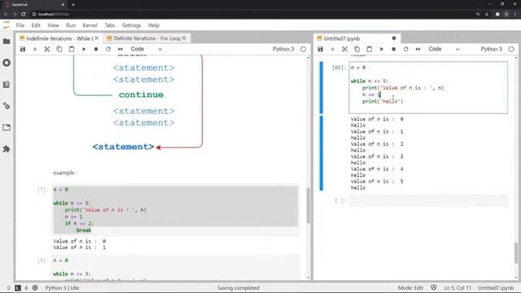
Task: Click inside code cell [9] editor
Action: (x=176, y=268)
